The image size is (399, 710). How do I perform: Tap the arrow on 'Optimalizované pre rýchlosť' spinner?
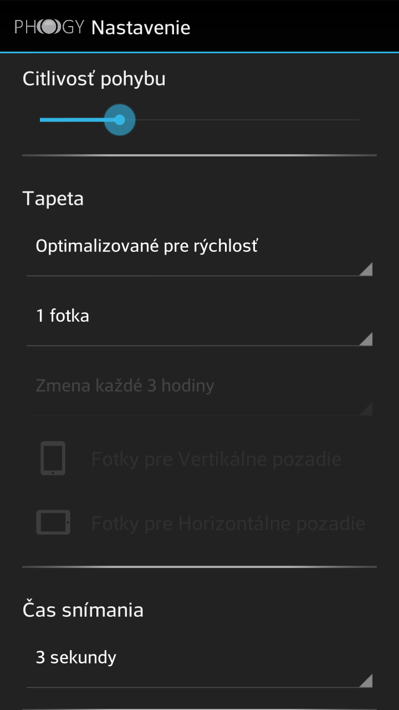click(x=366, y=270)
